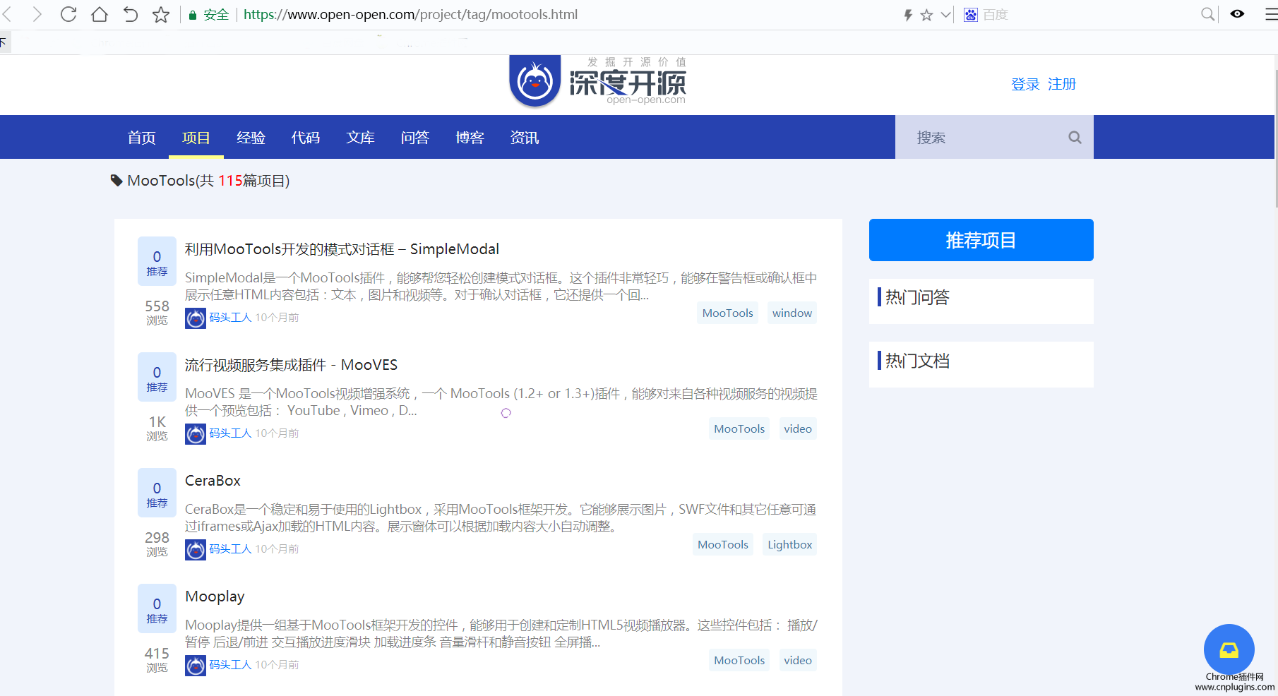This screenshot has width=1278, height=696.
Task: Recommend the Mooplay project via 推荐 box
Action: [x=157, y=609]
